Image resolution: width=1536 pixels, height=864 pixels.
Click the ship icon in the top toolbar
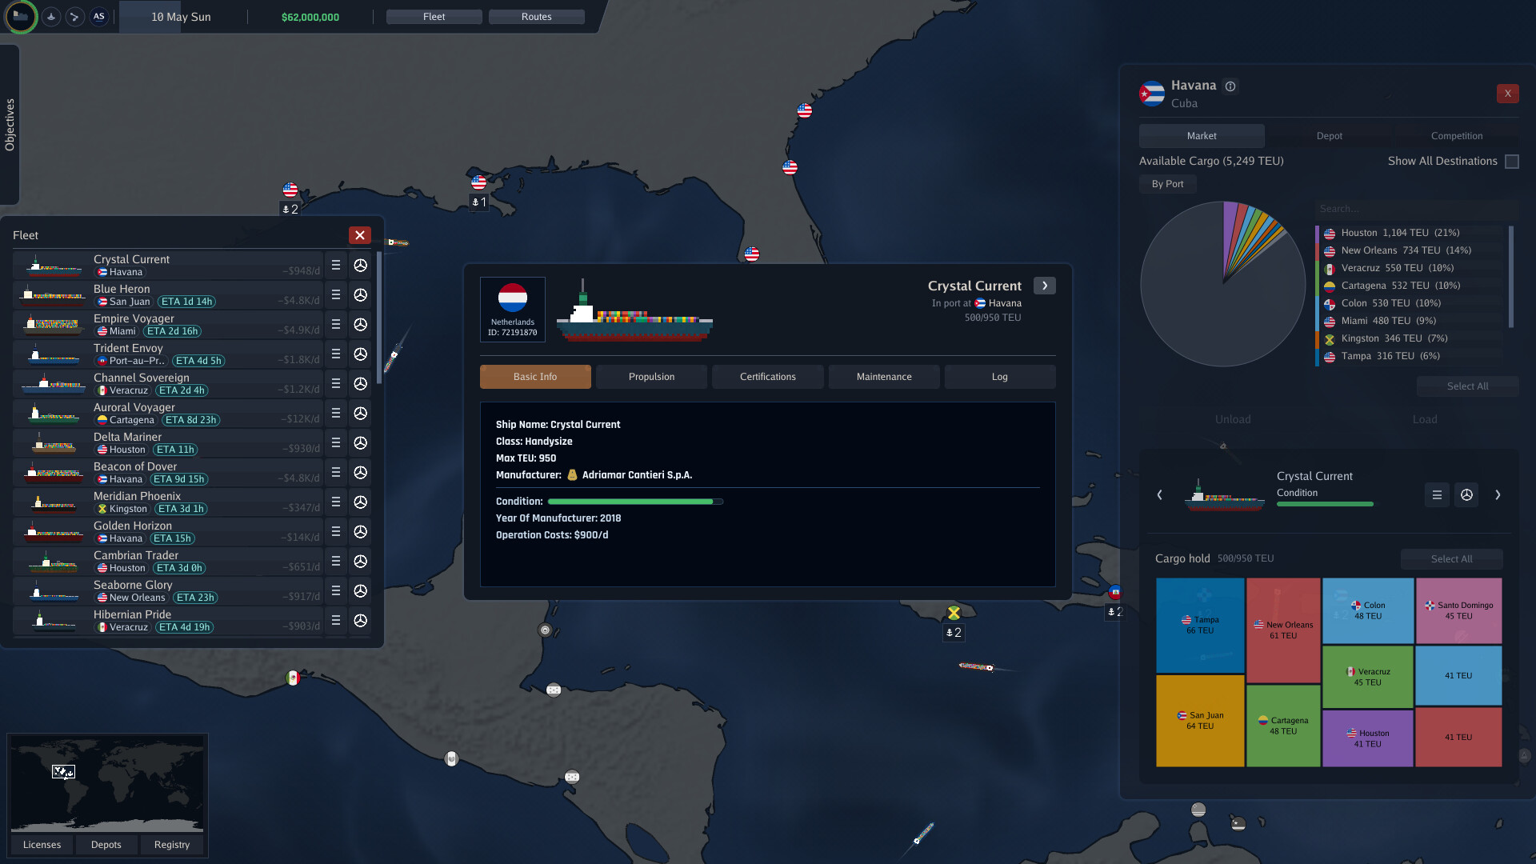click(51, 17)
